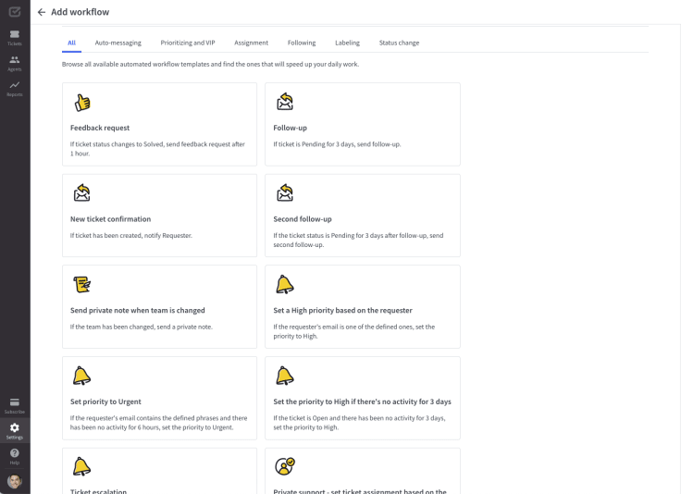Open Agents in the sidebar
The width and height of the screenshot is (681, 494).
point(15,64)
